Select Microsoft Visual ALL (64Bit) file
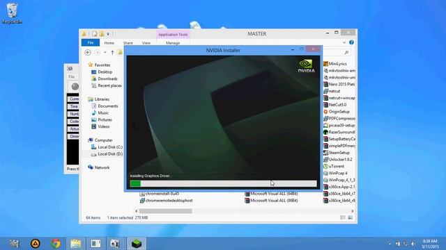This screenshot has width=446, height=250. (x=271, y=194)
